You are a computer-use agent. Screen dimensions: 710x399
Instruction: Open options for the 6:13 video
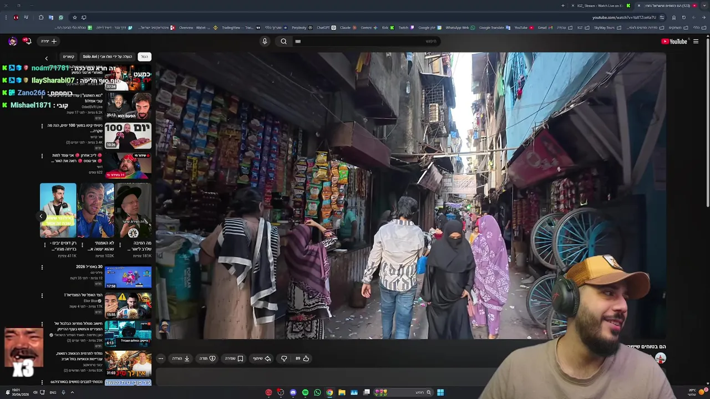[42, 325]
